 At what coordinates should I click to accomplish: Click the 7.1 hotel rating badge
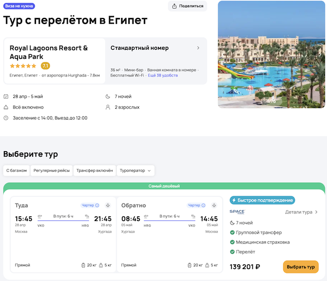[46, 66]
